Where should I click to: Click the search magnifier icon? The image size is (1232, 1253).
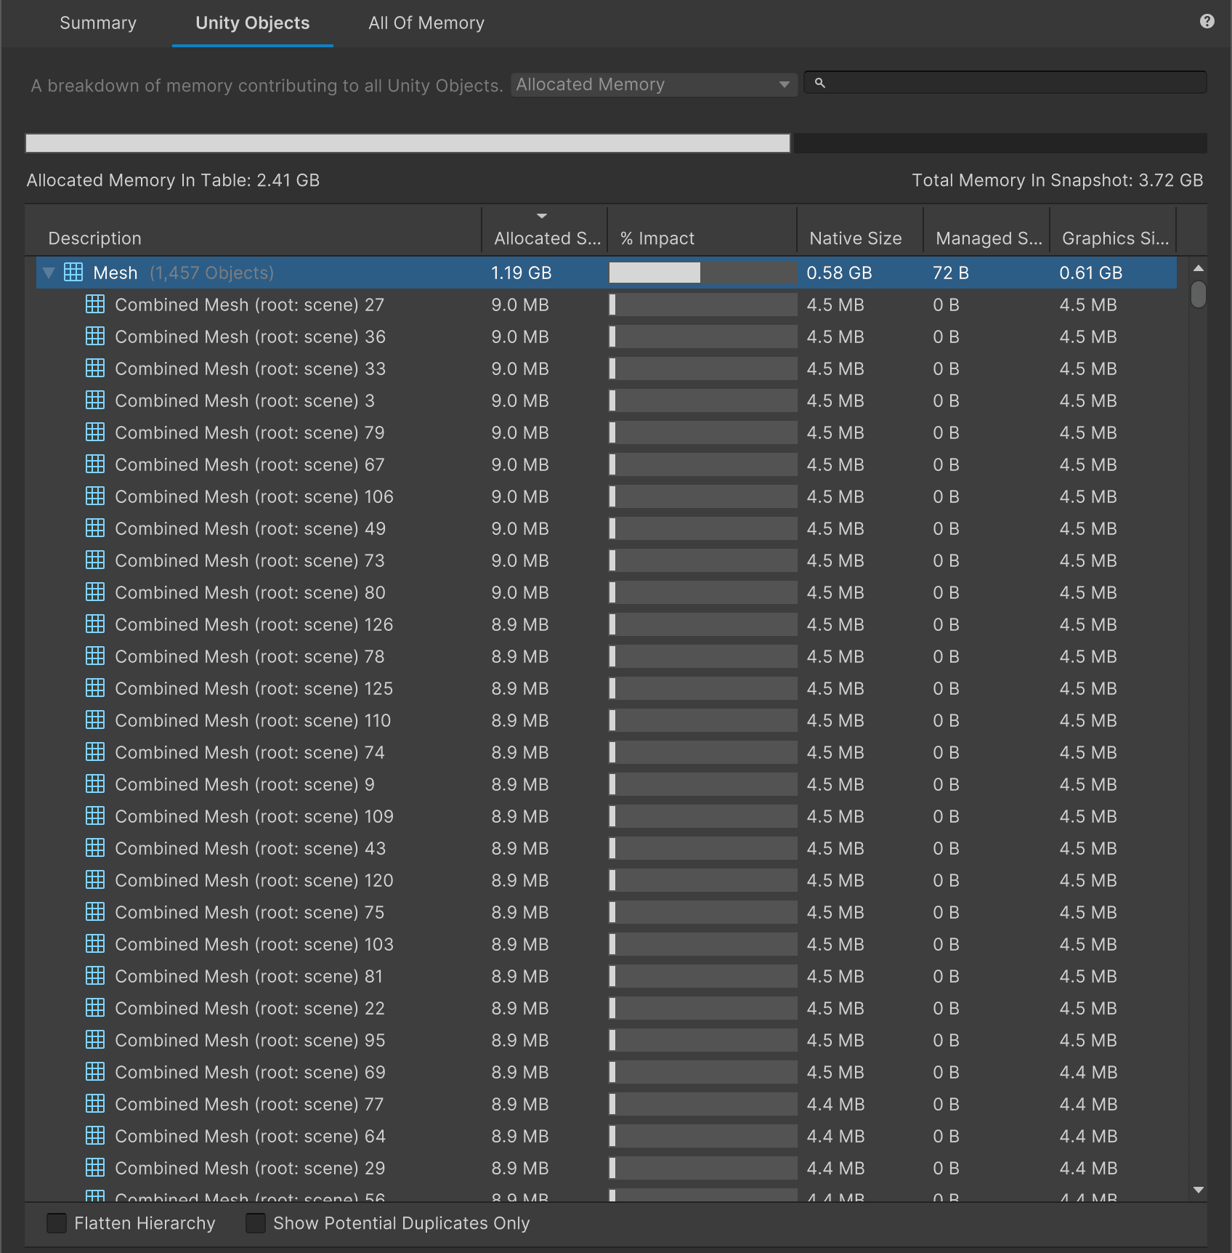pyautogui.click(x=820, y=83)
